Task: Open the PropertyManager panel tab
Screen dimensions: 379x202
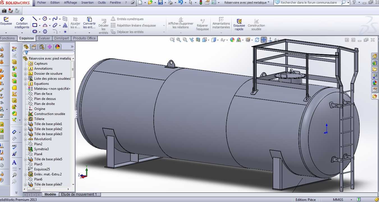Action: (x=34, y=47)
